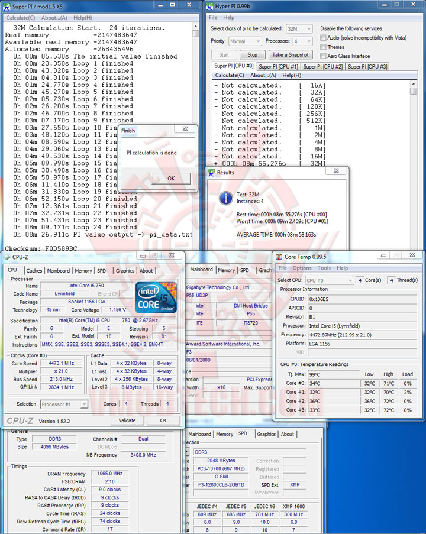Open Calculate(C) menu in Super PI window

tap(21, 18)
